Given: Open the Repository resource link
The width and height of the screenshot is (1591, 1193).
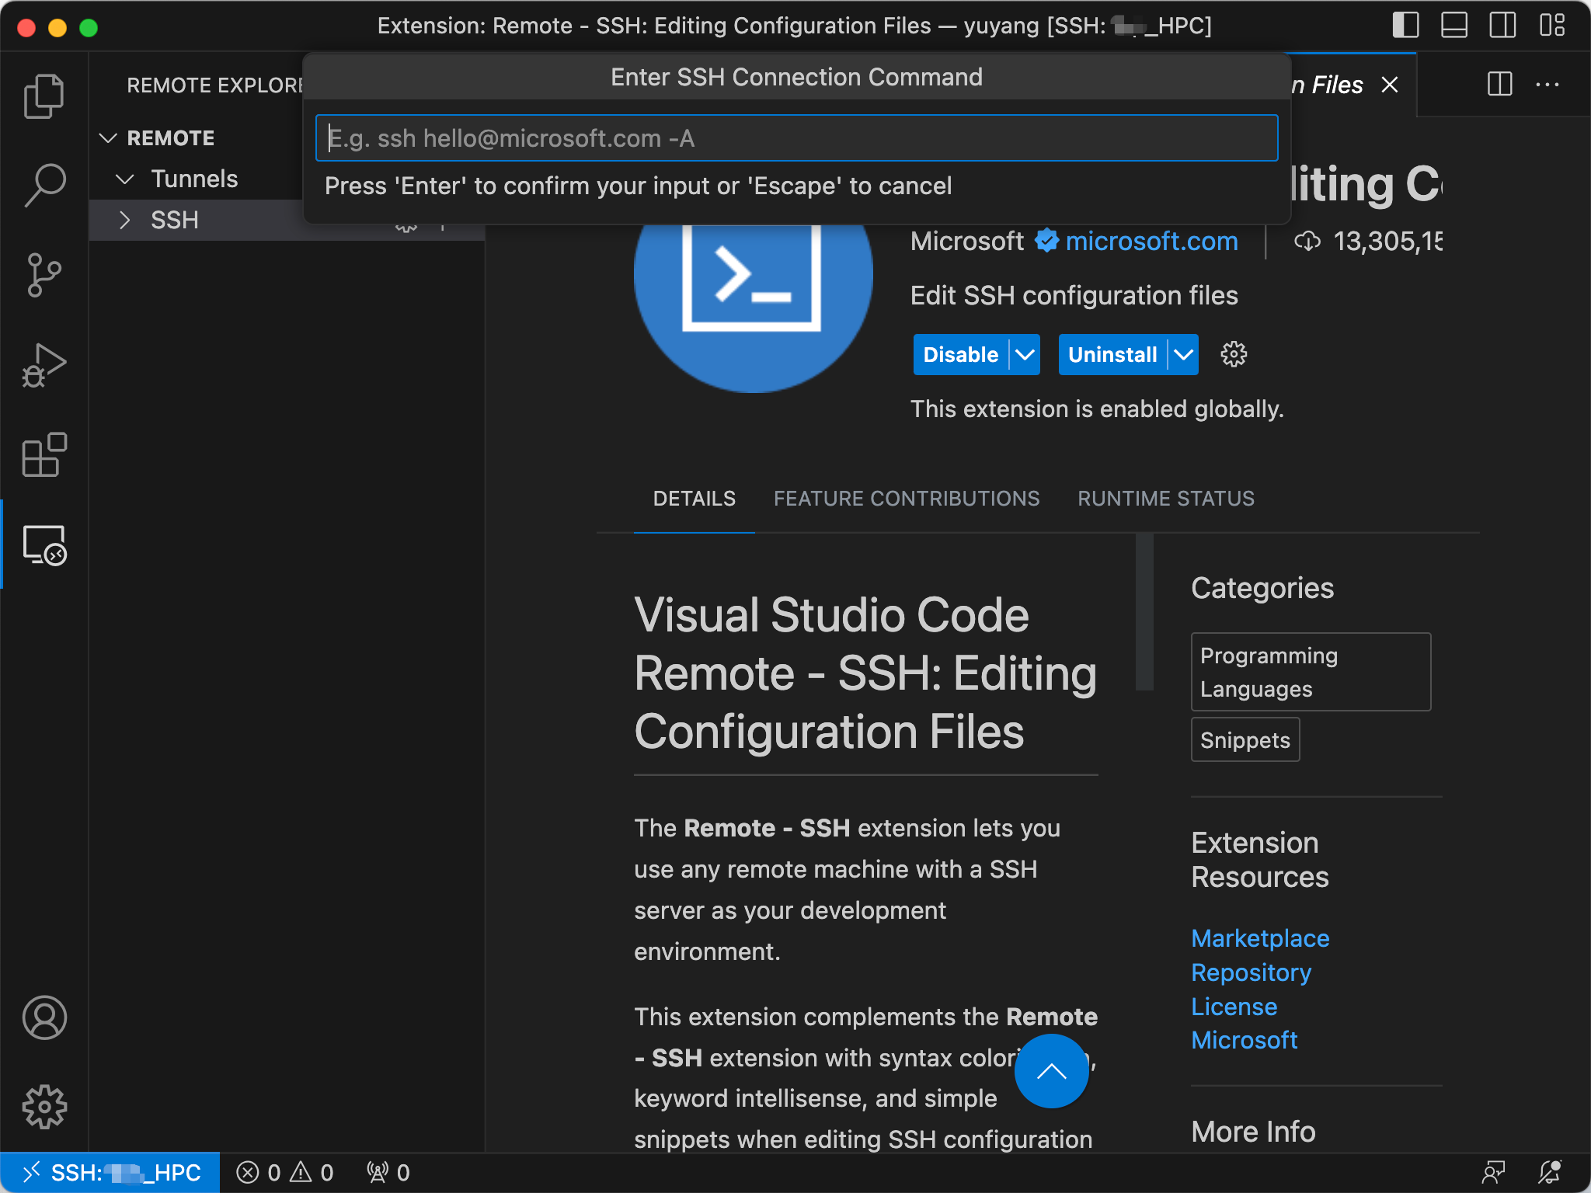Looking at the screenshot, I should coord(1252,972).
